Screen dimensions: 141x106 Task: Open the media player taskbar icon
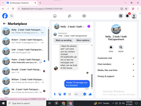click(x=56, y=103)
